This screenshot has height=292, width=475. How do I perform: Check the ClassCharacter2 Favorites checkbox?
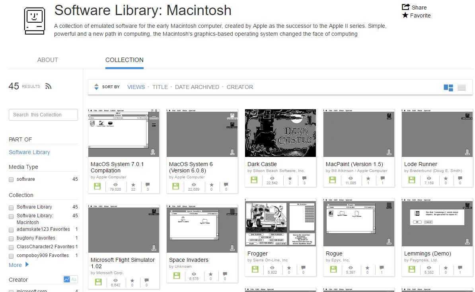point(11,247)
